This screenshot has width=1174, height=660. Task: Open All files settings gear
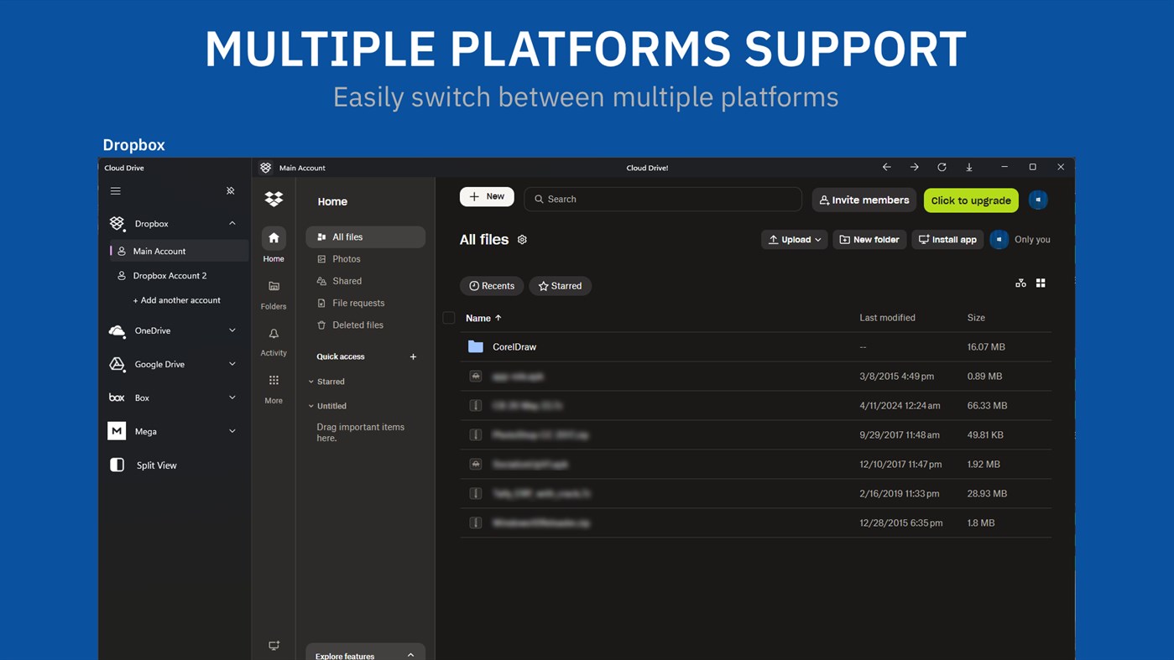[x=522, y=240]
